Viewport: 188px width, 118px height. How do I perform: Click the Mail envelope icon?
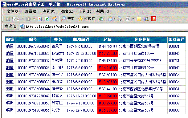tap(111, 19)
